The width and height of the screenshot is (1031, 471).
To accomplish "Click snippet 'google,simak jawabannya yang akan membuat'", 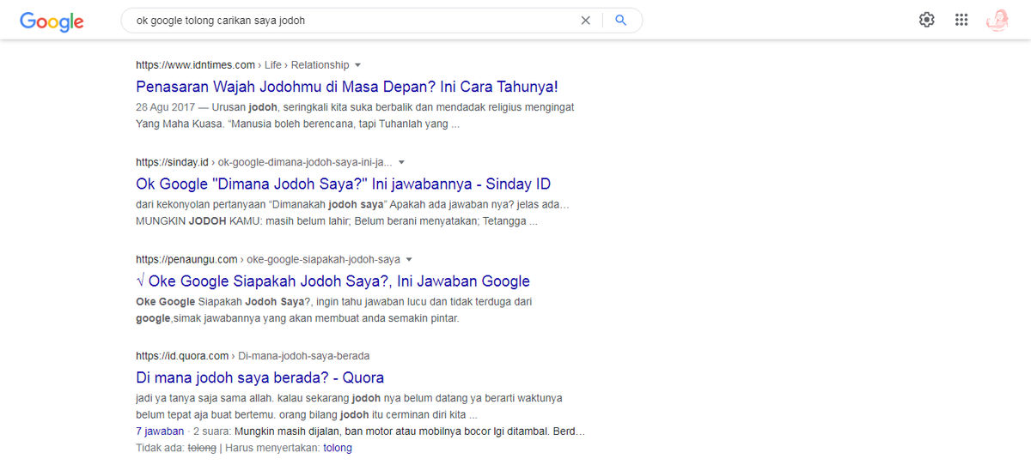I will pos(297,318).
